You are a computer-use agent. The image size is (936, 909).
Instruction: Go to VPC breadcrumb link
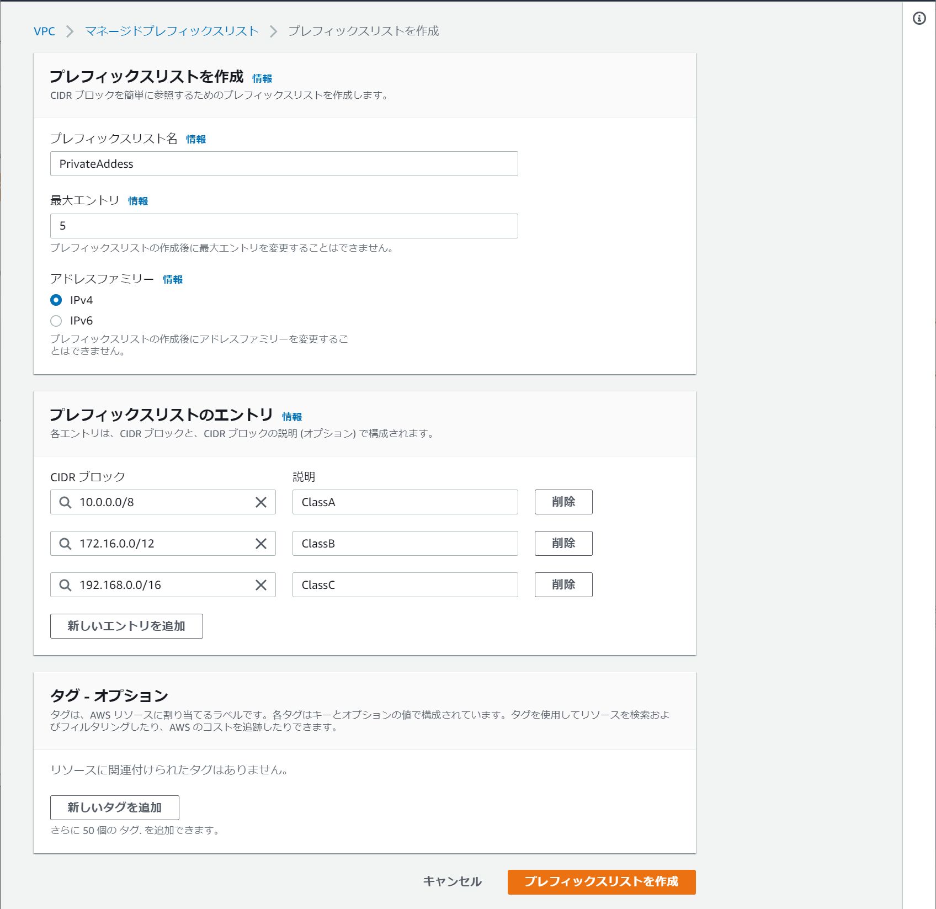[x=44, y=31]
